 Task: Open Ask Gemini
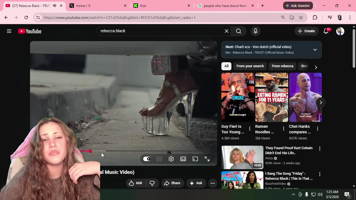(x=298, y=6)
